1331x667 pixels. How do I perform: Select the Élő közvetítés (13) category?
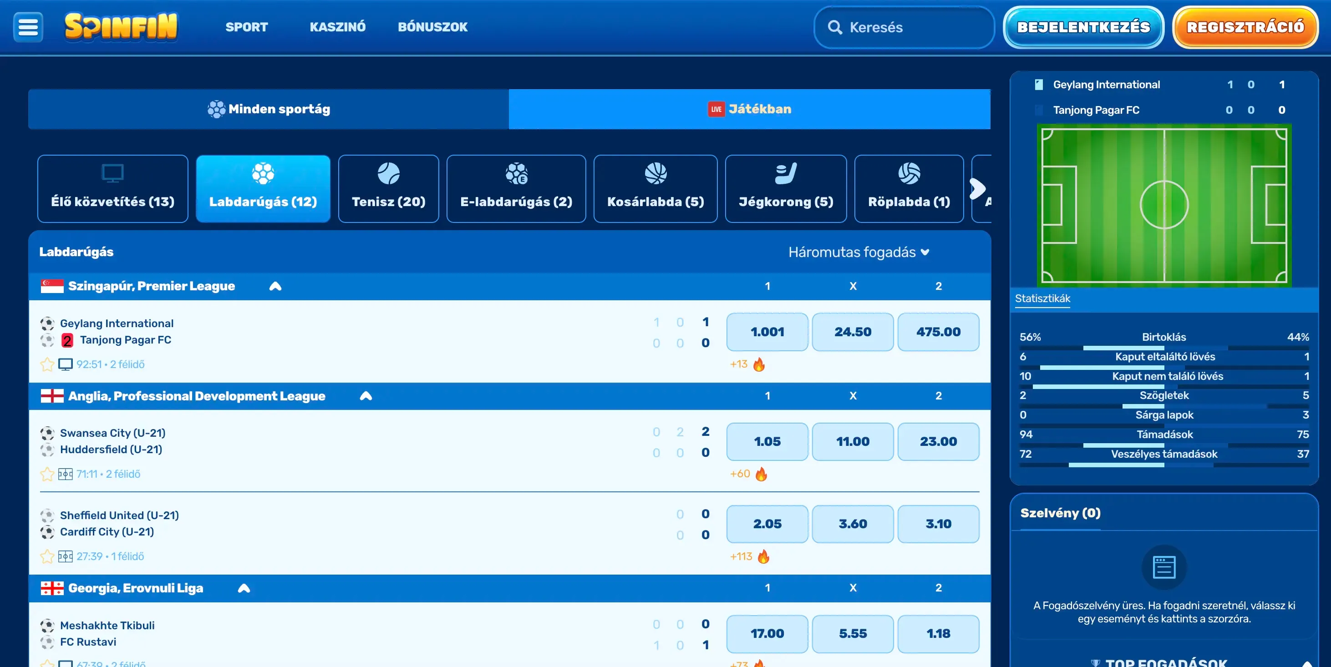click(112, 189)
